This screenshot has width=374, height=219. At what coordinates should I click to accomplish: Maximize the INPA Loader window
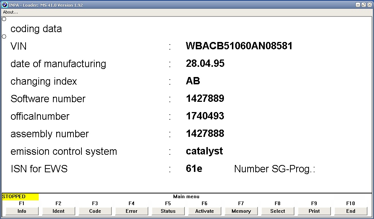click(363, 5)
